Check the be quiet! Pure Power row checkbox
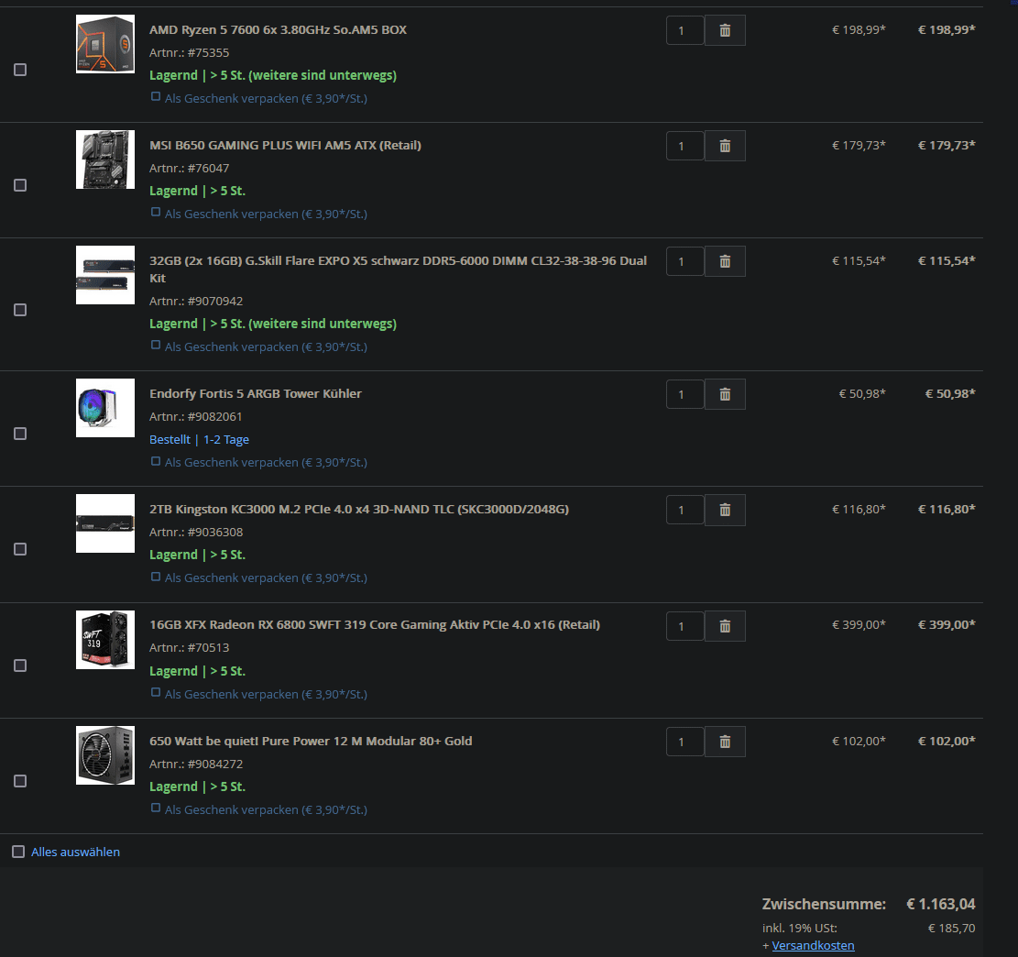1018x957 pixels. coord(20,781)
